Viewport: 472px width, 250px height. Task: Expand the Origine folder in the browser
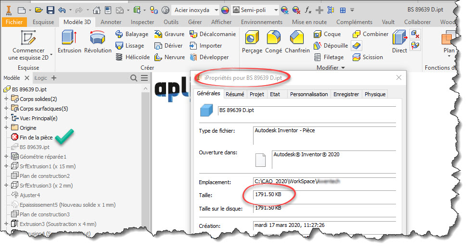tap(7, 128)
